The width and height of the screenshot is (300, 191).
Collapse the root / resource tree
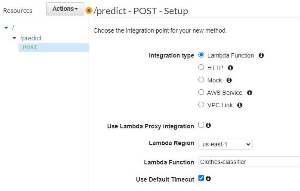(x=6, y=28)
